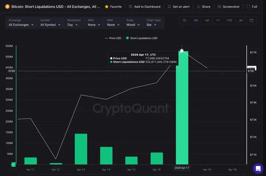Screen dimensions: 266x176
Task: Toggle Short Liquidations USD legend series
Action: coord(141,38)
